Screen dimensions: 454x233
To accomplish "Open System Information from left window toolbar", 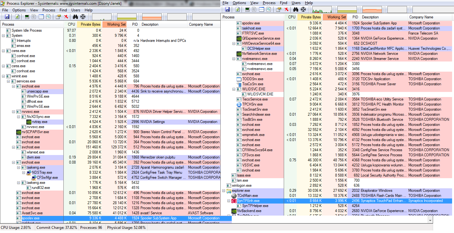I will (x=27, y=17).
